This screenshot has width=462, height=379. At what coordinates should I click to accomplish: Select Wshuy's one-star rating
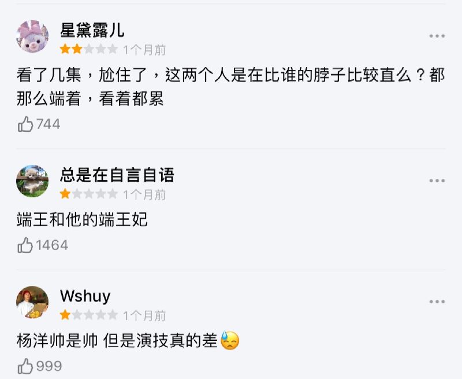89,315
